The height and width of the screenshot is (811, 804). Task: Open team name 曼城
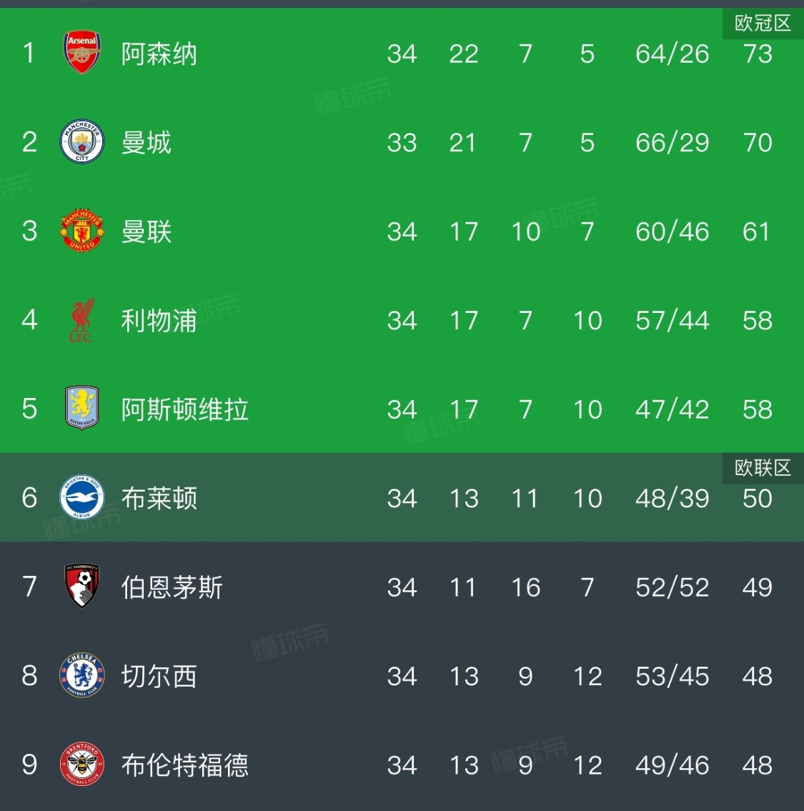146,142
